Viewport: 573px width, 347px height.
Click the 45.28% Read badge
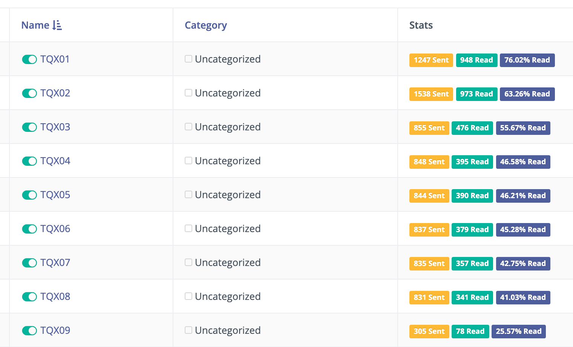point(523,230)
